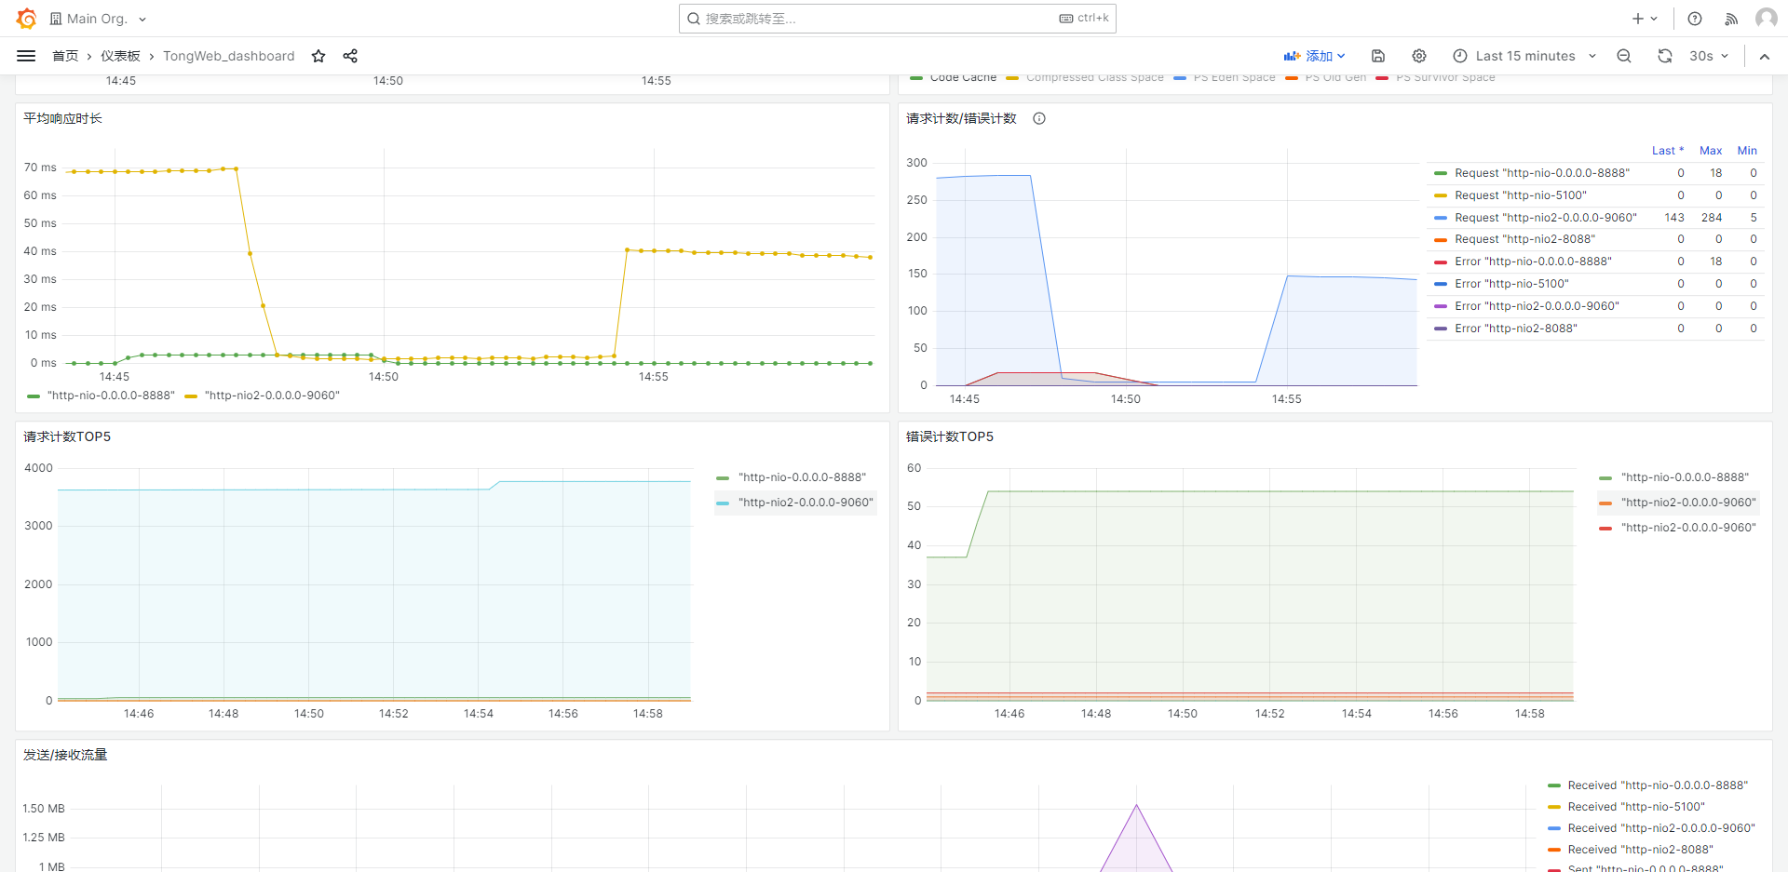Screen dimensions: 1788x872
Task: Change color of Error 8888 red swatch
Action: (x=1441, y=262)
